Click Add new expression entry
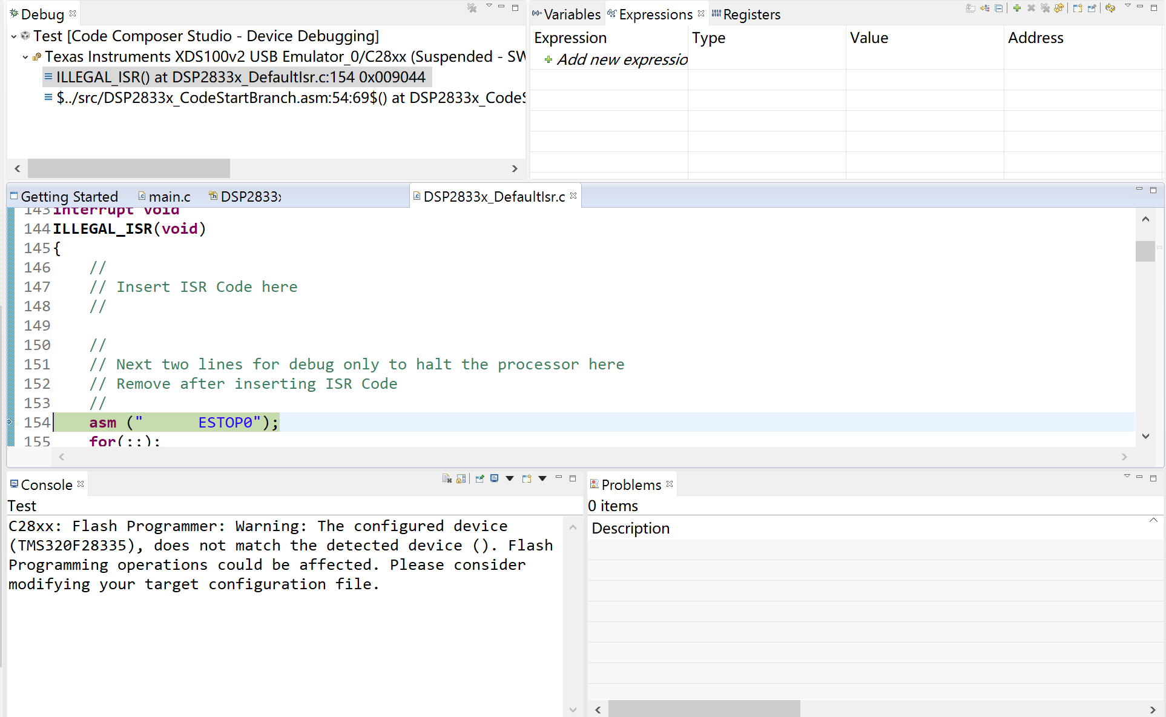The height and width of the screenshot is (717, 1166). coord(622,59)
